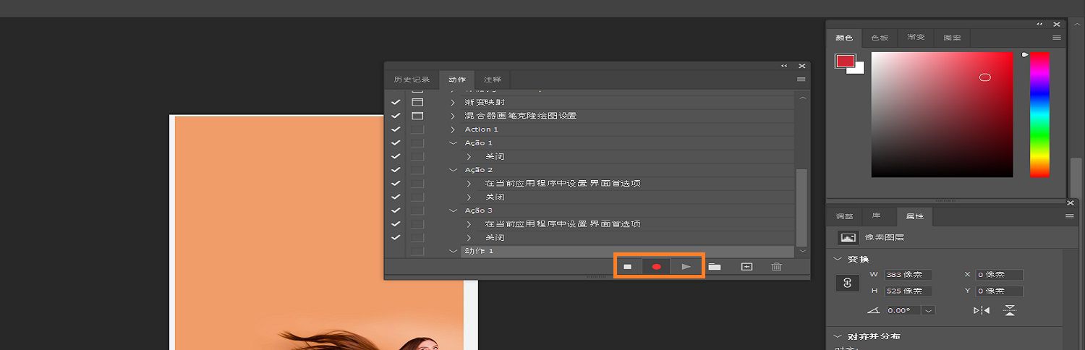Click the pixel layer icon in Properties

[x=848, y=237]
